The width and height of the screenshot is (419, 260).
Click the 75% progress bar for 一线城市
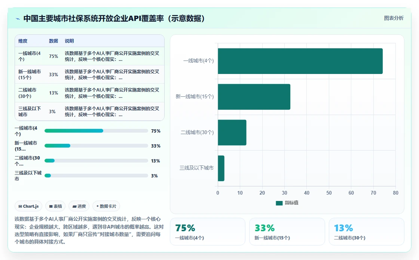(x=96, y=131)
